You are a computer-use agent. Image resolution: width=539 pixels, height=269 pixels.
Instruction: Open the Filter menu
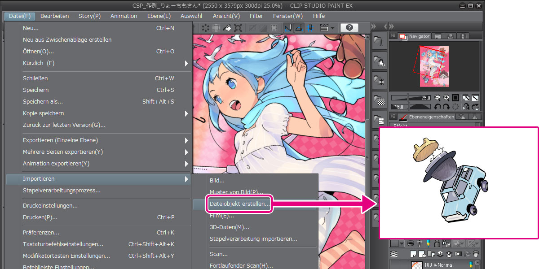pos(256,16)
